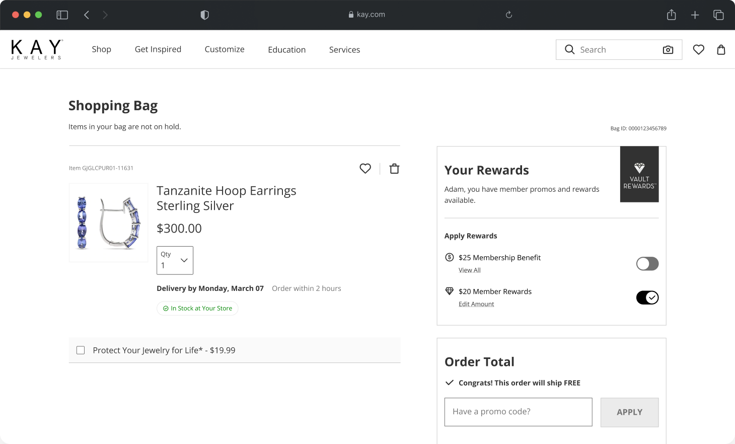Open a new tab with plus icon
Viewport: 735px width, 444px height.
(695, 15)
